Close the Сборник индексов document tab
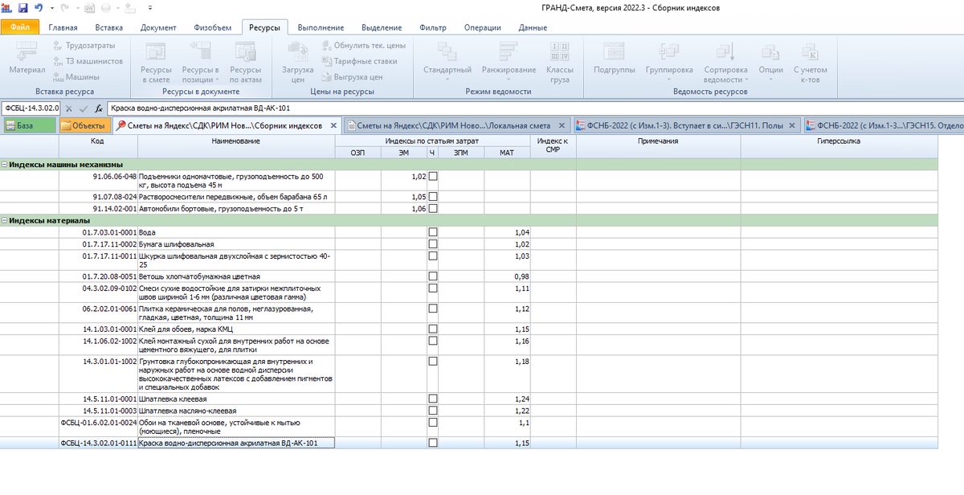 point(334,125)
